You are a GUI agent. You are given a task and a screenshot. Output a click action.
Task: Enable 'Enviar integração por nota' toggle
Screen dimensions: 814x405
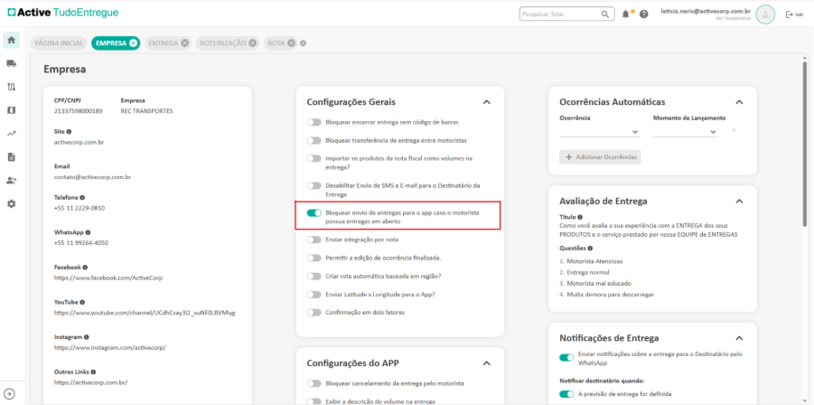click(x=314, y=240)
